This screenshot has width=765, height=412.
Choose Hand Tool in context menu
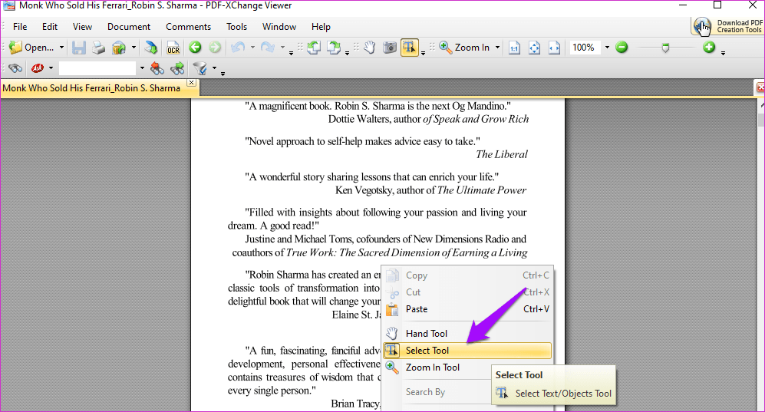pos(467,334)
